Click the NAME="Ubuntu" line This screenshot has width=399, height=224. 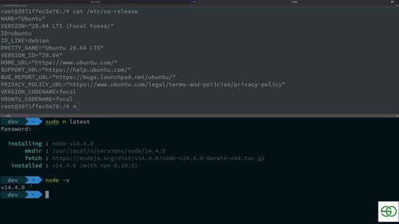pyautogui.click(x=23, y=19)
